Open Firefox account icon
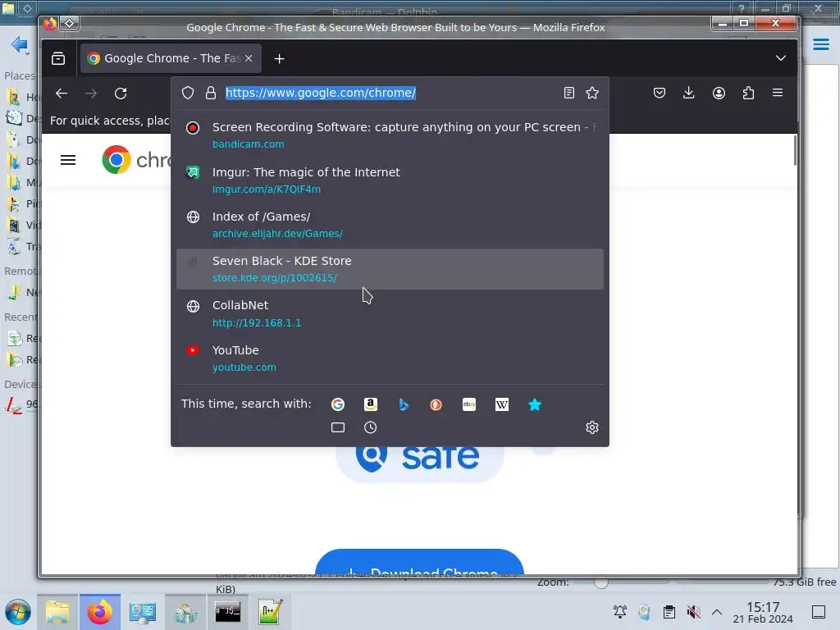 coord(719,93)
